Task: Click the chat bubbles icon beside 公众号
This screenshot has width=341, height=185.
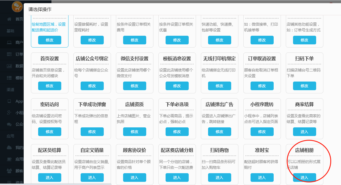Action: 9,124
